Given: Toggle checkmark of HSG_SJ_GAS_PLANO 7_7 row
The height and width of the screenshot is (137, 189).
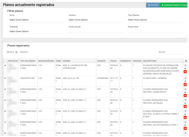Looking at the screenshot, I should click(x=5, y=100).
